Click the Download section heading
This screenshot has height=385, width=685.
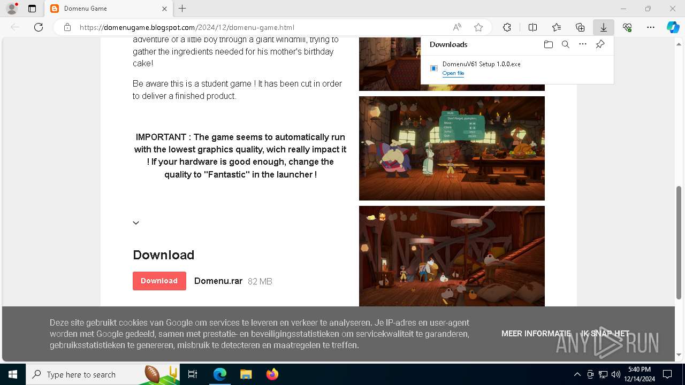[163, 255]
